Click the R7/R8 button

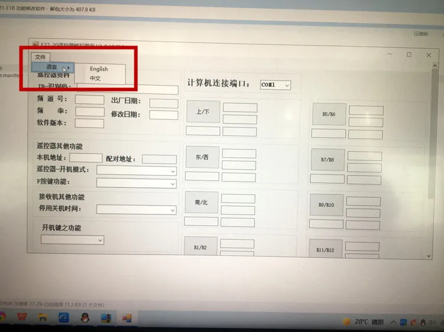[x=327, y=160]
